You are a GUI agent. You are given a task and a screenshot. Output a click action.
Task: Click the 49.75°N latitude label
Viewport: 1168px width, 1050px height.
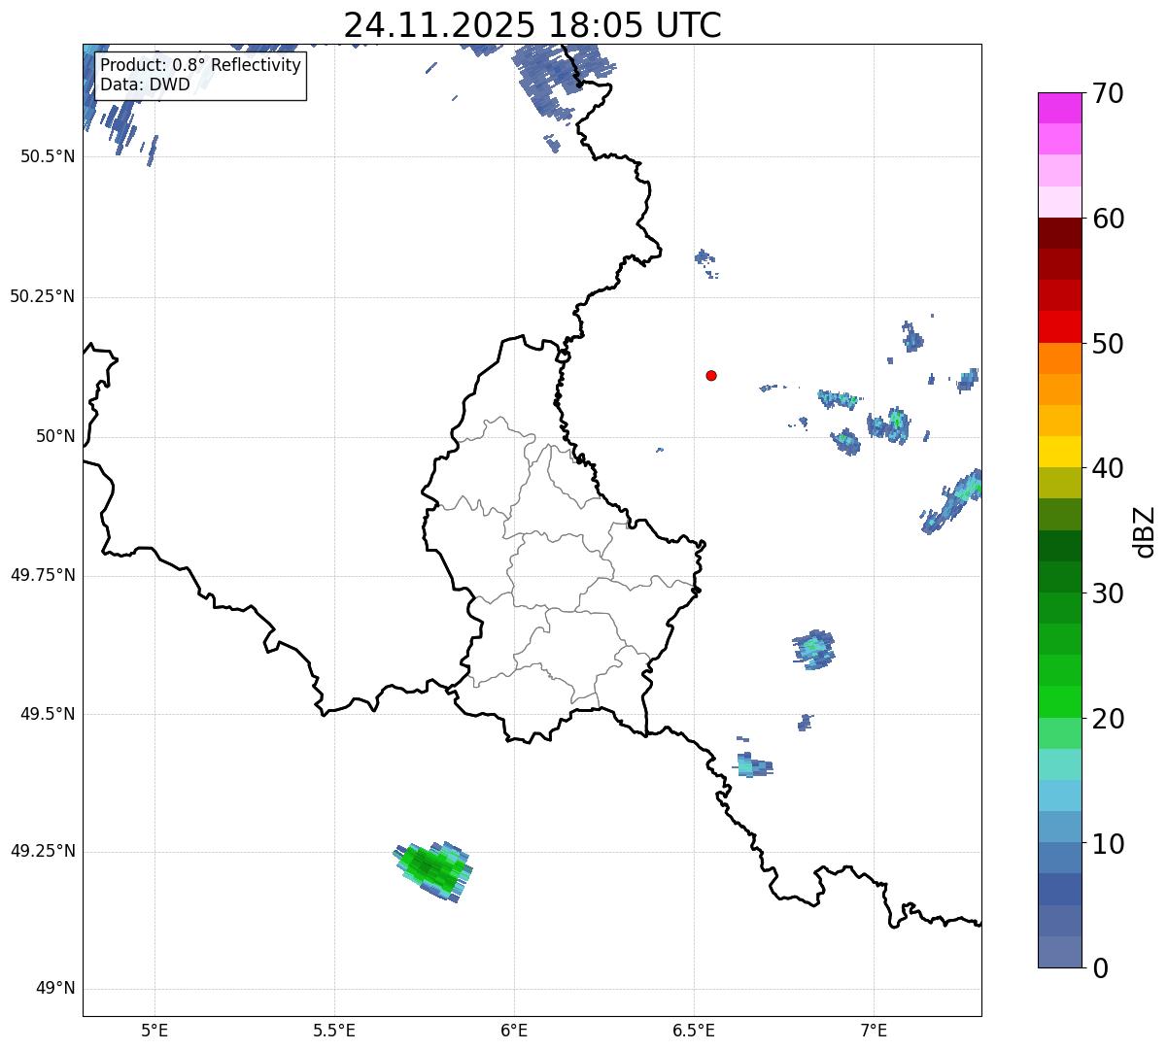[x=43, y=575]
